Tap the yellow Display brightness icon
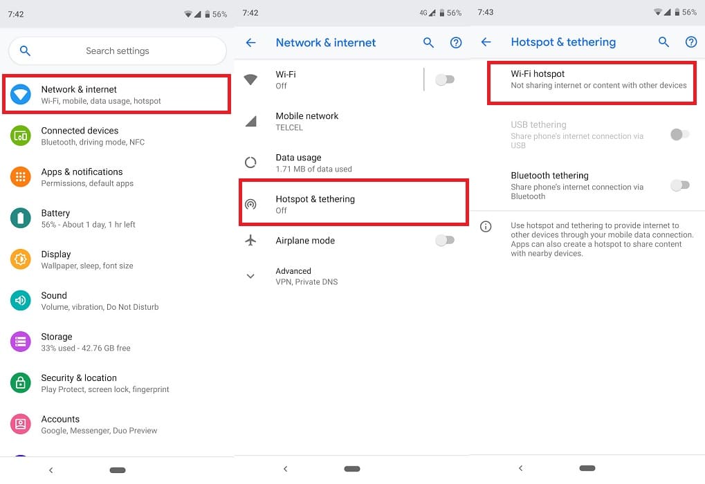Image resolution: width=705 pixels, height=484 pixels. (x=21, y=259)
